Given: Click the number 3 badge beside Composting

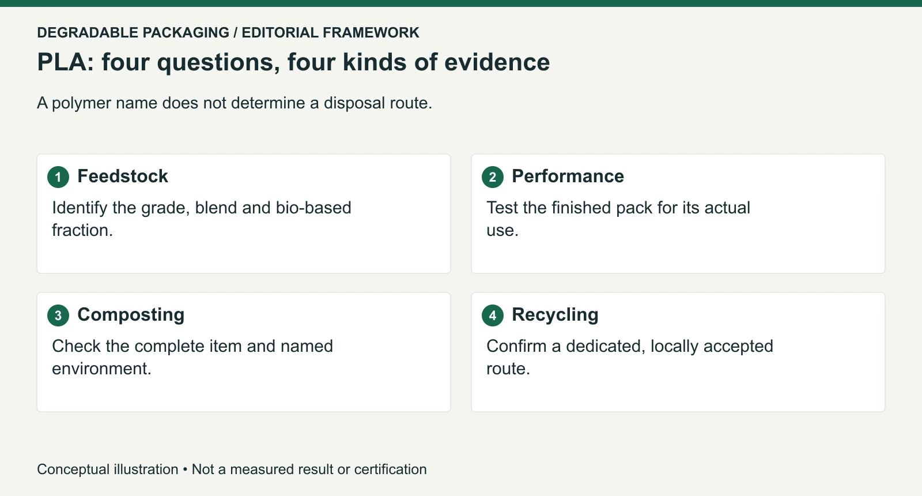Looking at the screenshot, I should (x=58, y=315).
